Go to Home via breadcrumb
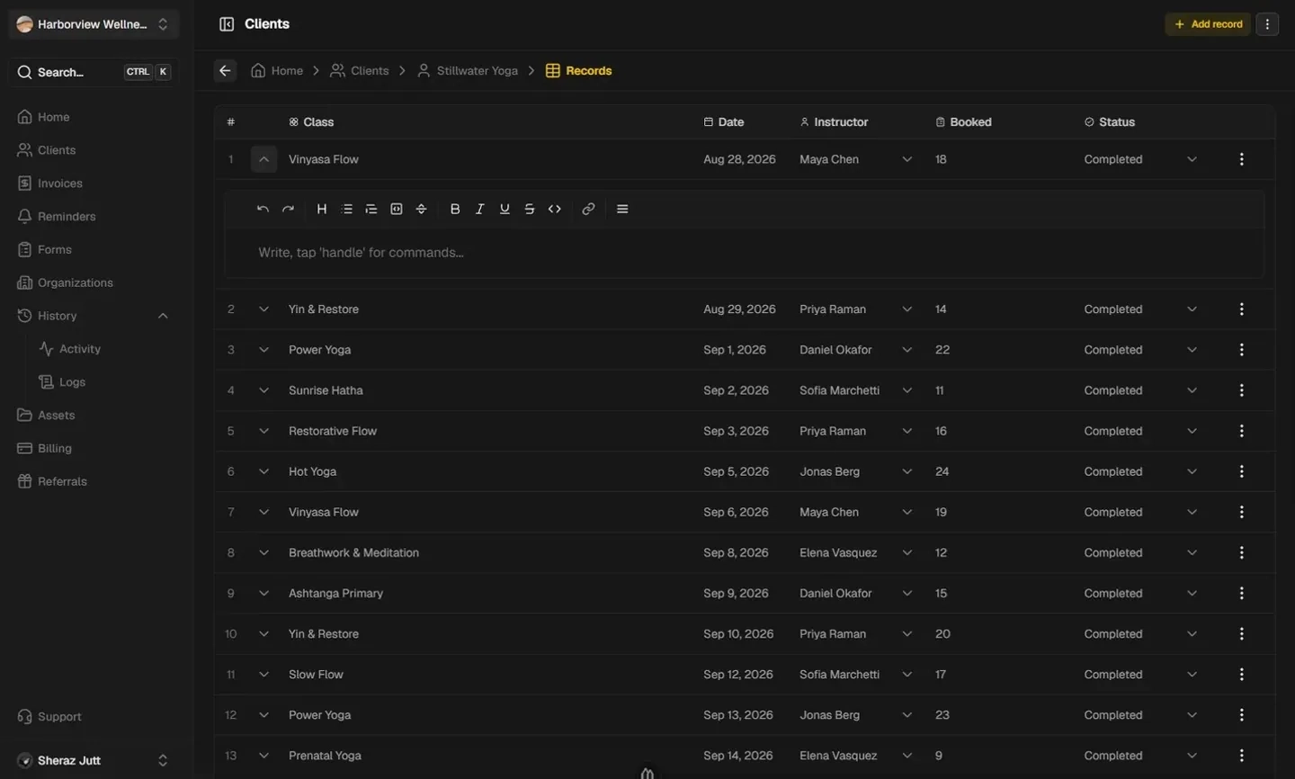This screenshot has width=1295, height=779. click(x=277, y=70)
